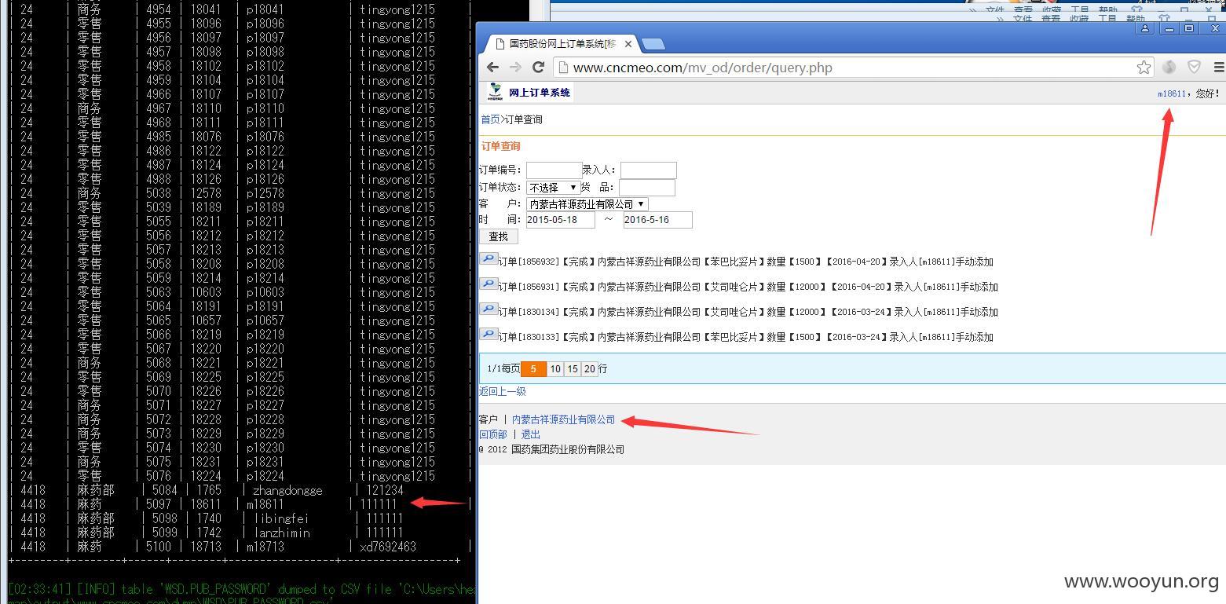The image size is (1226, 604).
Task: Click the browser forward arrow
Action: [x=515, y=68]
